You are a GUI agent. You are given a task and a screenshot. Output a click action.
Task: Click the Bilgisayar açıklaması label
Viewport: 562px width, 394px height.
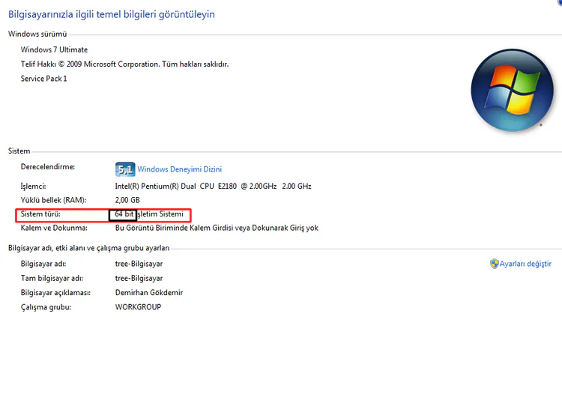click(55, 293)
